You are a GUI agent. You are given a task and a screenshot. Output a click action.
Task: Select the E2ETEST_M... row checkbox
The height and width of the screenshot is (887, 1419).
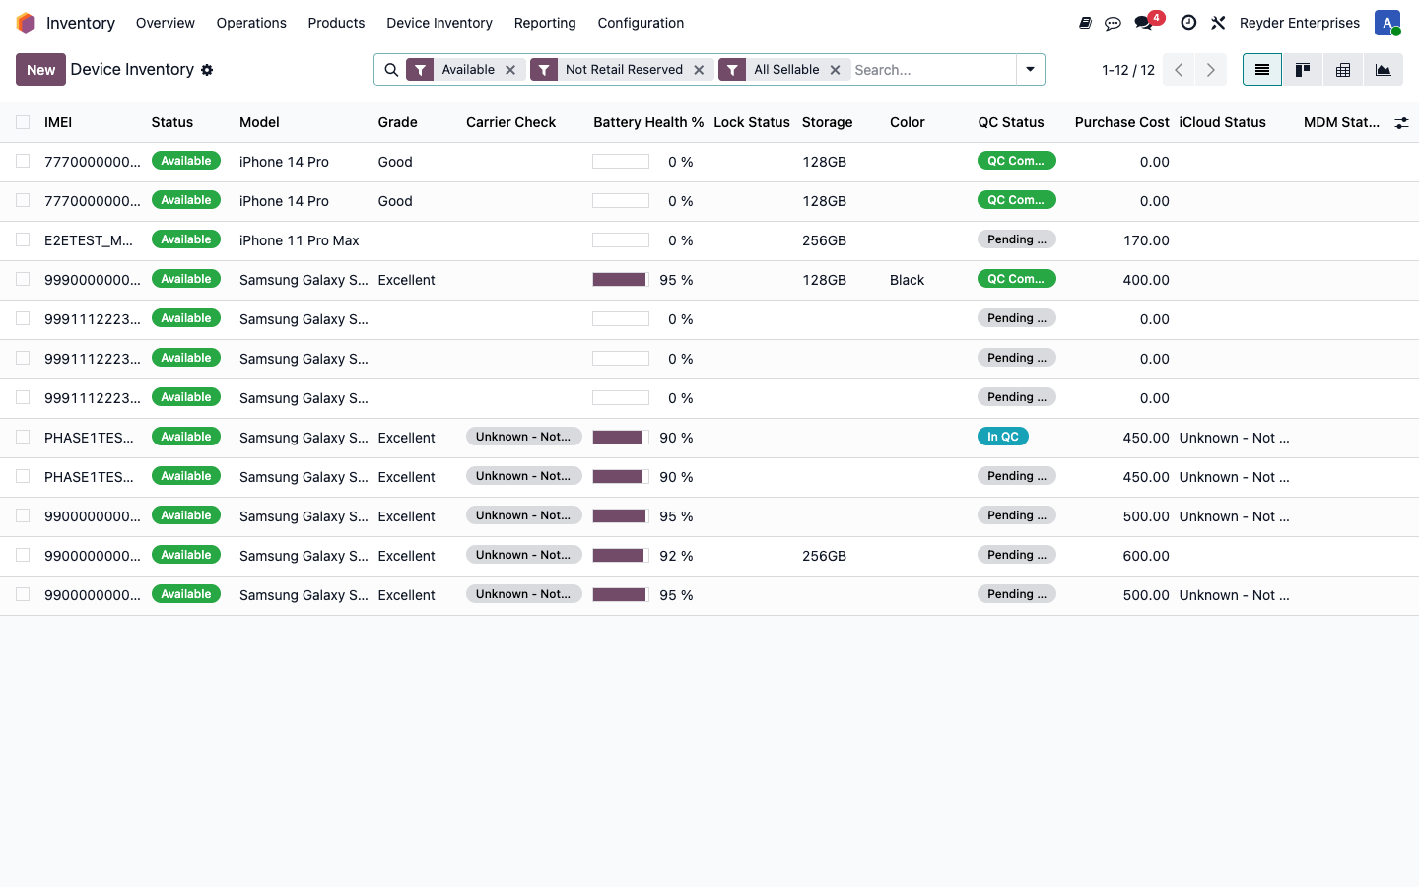tap(23, 239)
